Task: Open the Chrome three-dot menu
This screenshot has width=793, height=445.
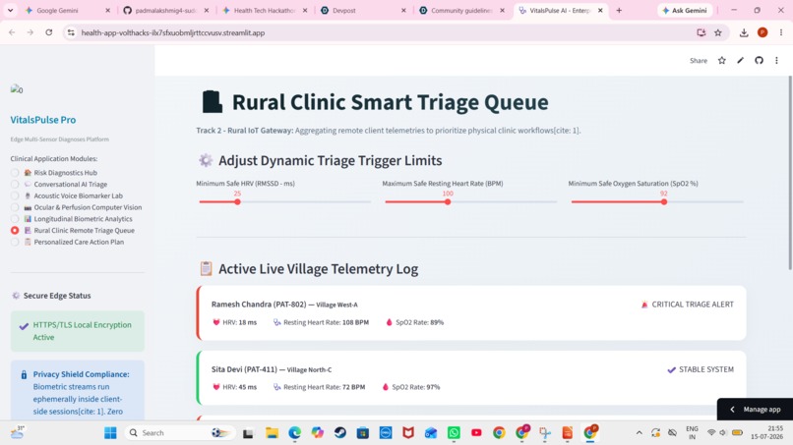Action: 781,32
